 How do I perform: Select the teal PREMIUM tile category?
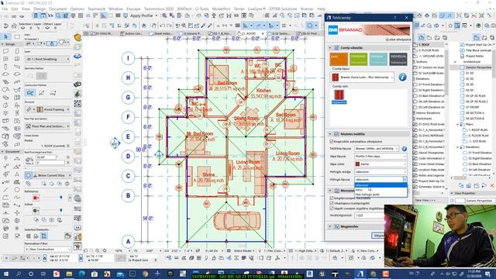(x=378, y=59)
